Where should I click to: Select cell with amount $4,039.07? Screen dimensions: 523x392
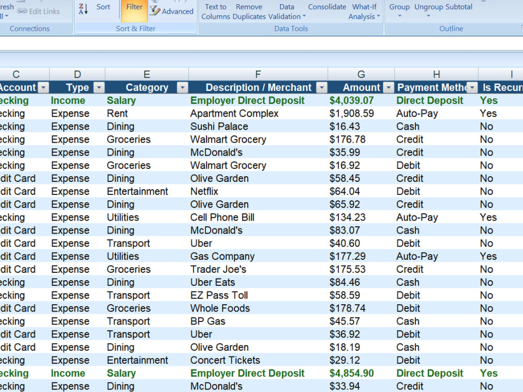[361, 100]
